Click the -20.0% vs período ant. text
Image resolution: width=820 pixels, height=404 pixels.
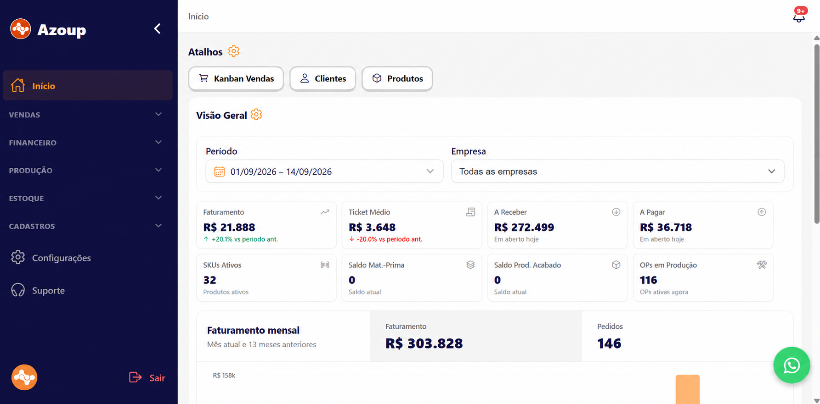point(390,239)
